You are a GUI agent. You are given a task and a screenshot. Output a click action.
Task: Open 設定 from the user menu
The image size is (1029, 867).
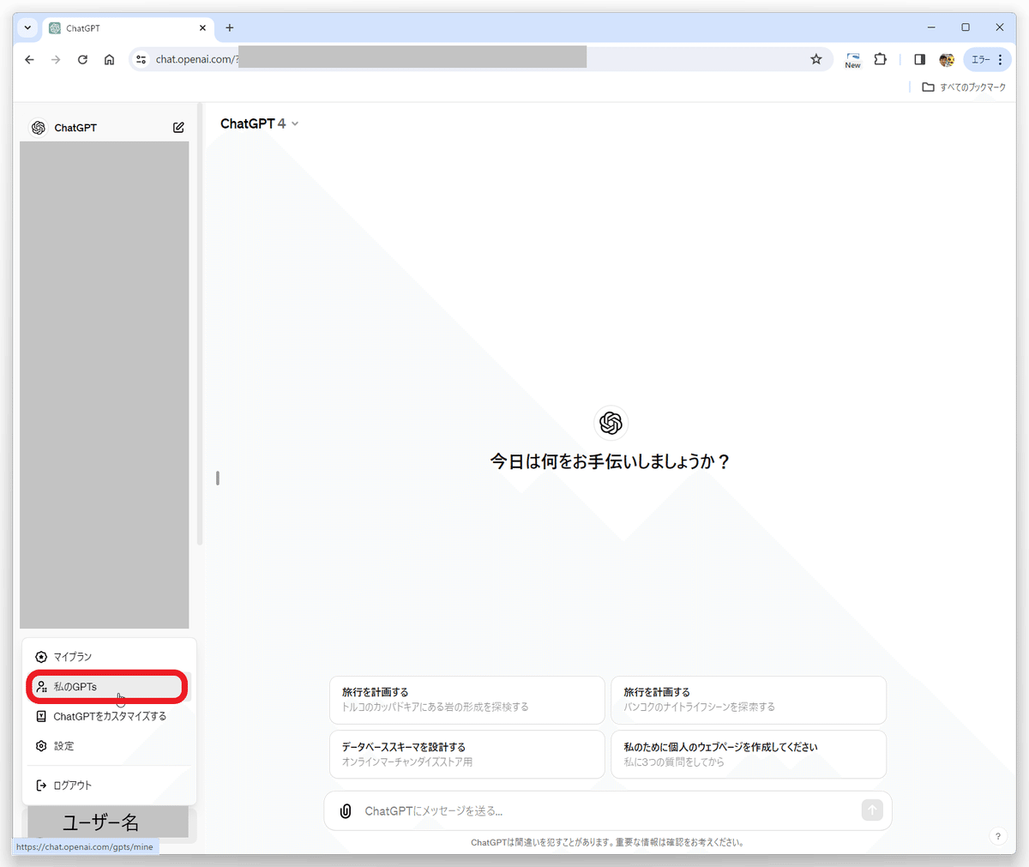click(x=110, y=746)
